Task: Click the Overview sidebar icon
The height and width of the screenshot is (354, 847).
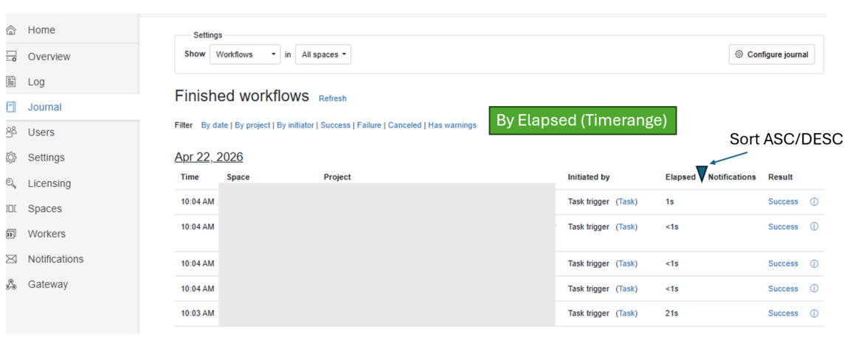Action: pos(11,57)
